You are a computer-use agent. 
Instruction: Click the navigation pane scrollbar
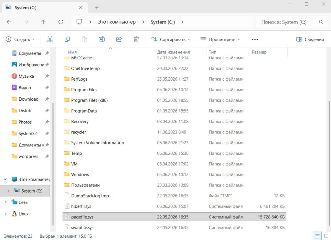point(53,164)
